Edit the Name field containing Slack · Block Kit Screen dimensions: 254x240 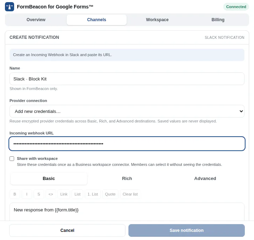[127, 79]
